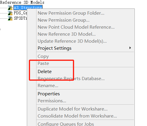Select the A3_Structure tree item
The height and width of the screenshot is (126, 147).
tap(28, 8)
